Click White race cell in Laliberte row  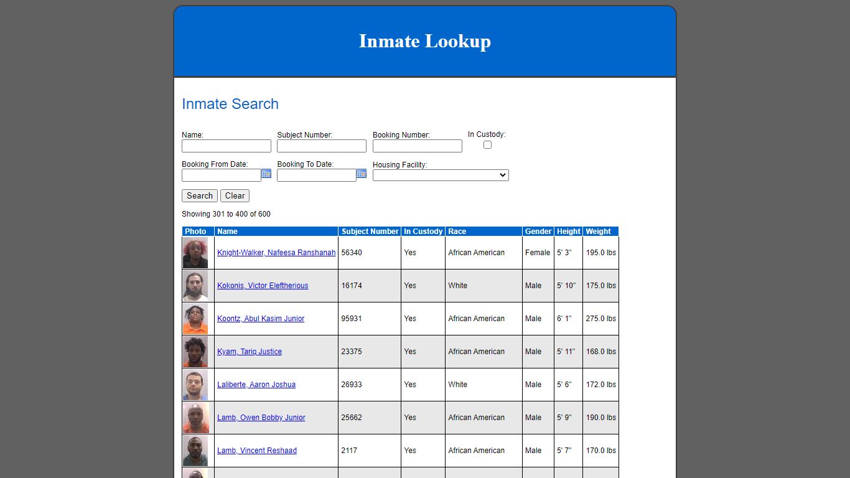(x=483, y=385)
